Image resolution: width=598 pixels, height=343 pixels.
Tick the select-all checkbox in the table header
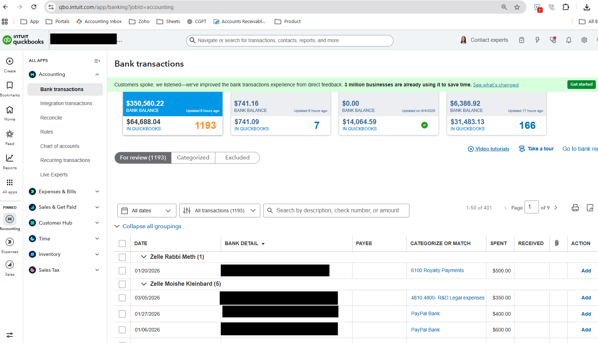coord(122,244)
